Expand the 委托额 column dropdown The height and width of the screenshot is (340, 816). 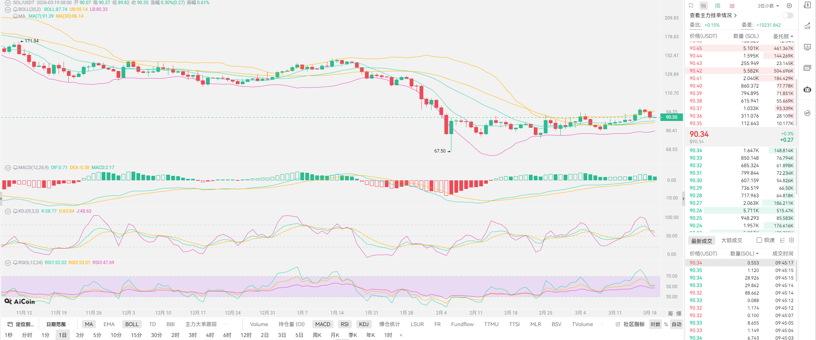783,36
